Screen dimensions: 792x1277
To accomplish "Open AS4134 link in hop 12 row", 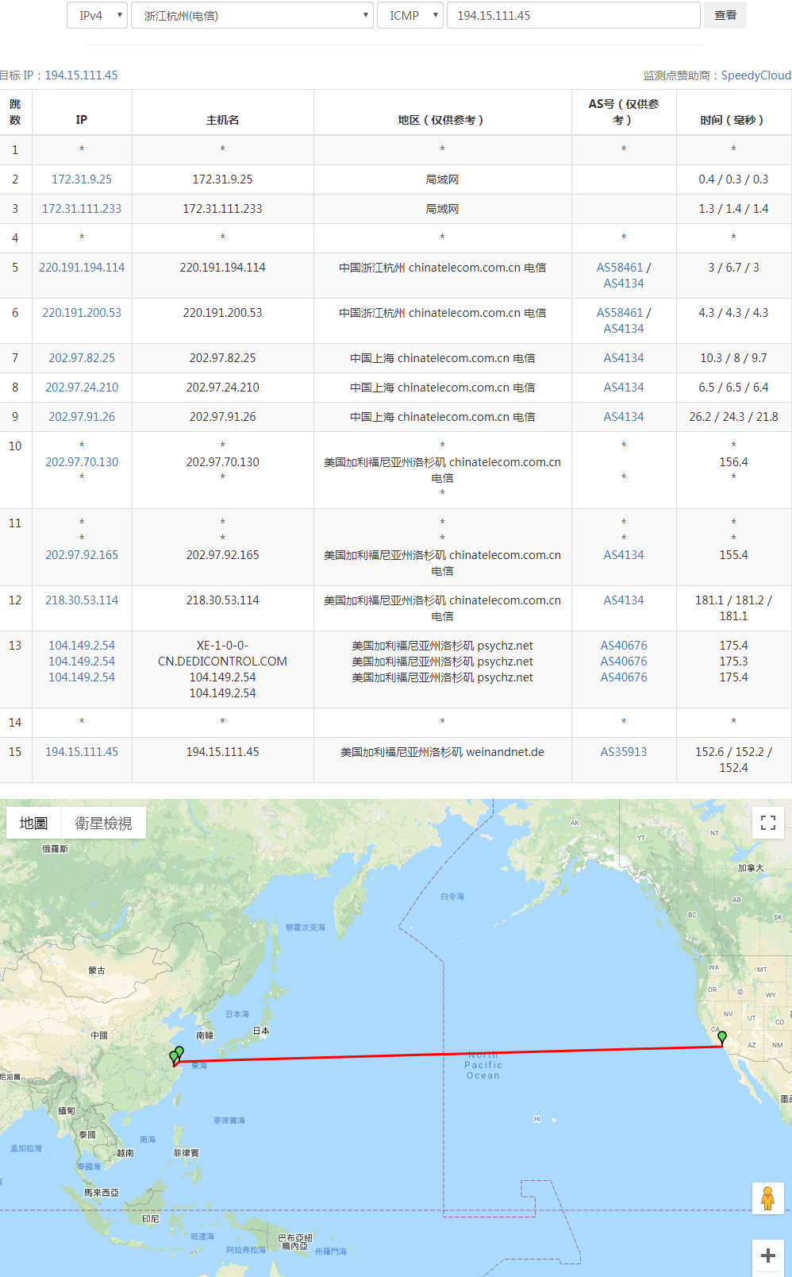I will tap(624, 600).
